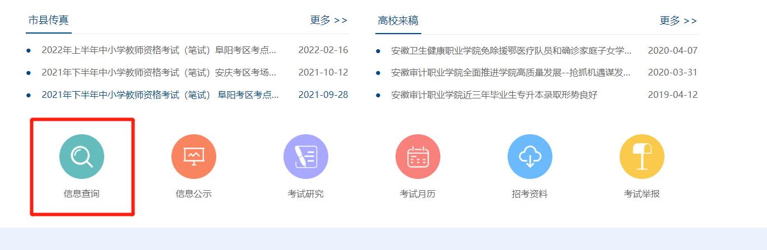Click the 信息查询 text label
Screen dimensions: 767x250
(x=82, y=194)
